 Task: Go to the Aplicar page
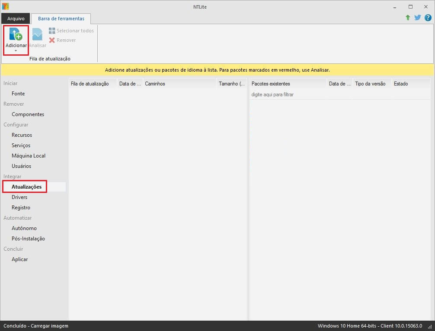(20, 259)
